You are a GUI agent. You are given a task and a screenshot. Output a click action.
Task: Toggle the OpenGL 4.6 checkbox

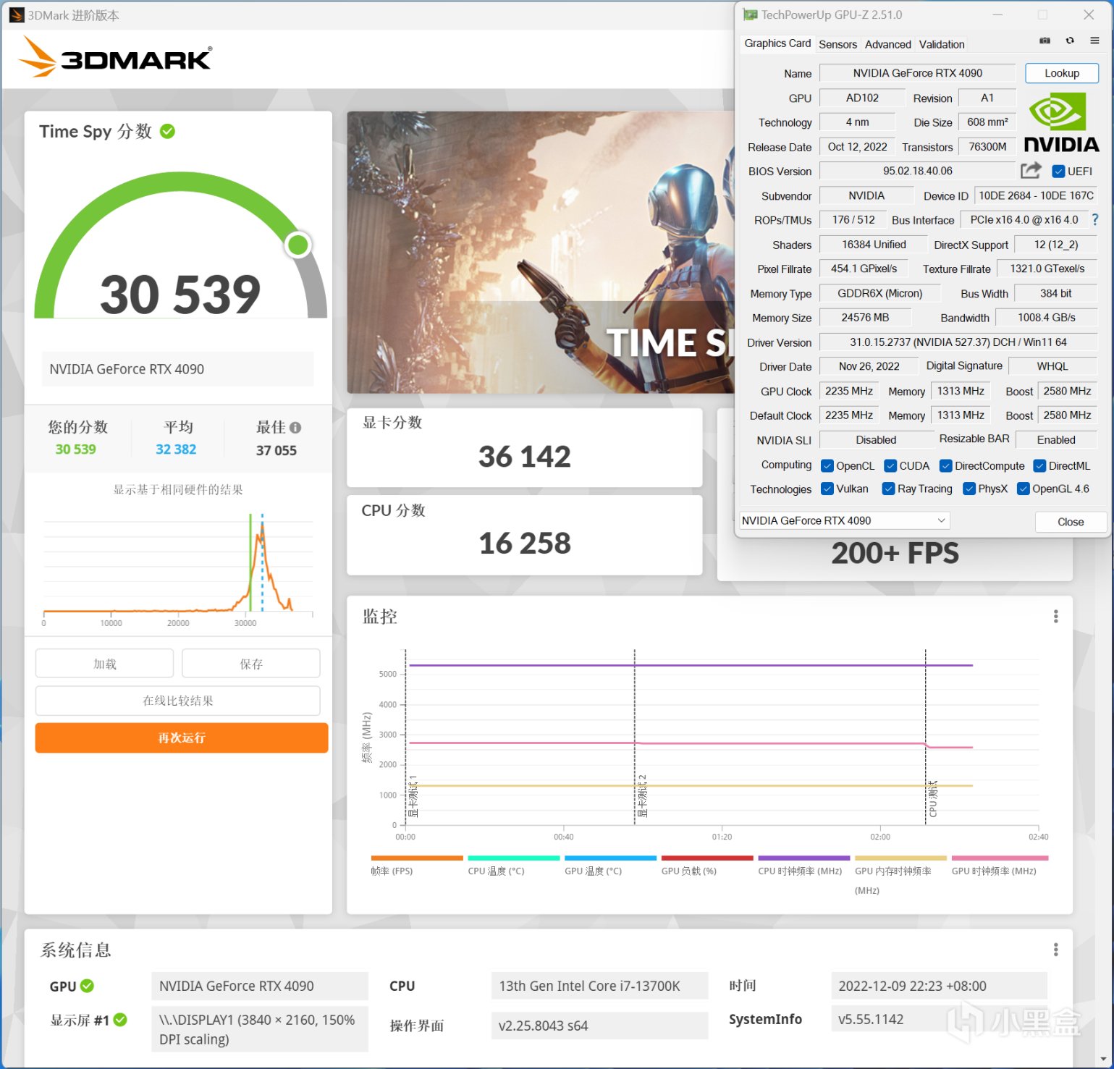1024,489
